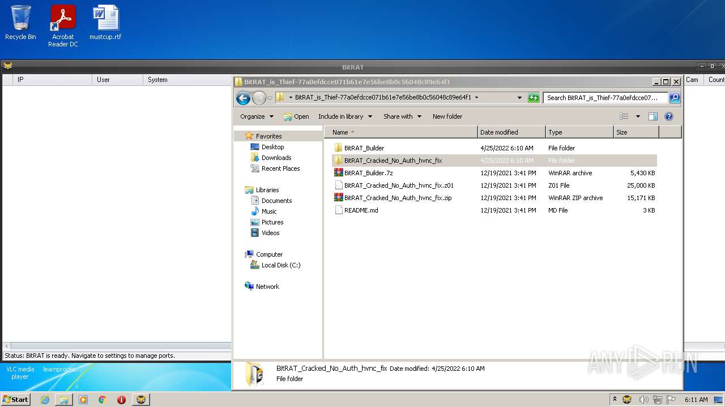Click the Start button
This screenshot has height=407, width=725.
[x=15, y=400]
